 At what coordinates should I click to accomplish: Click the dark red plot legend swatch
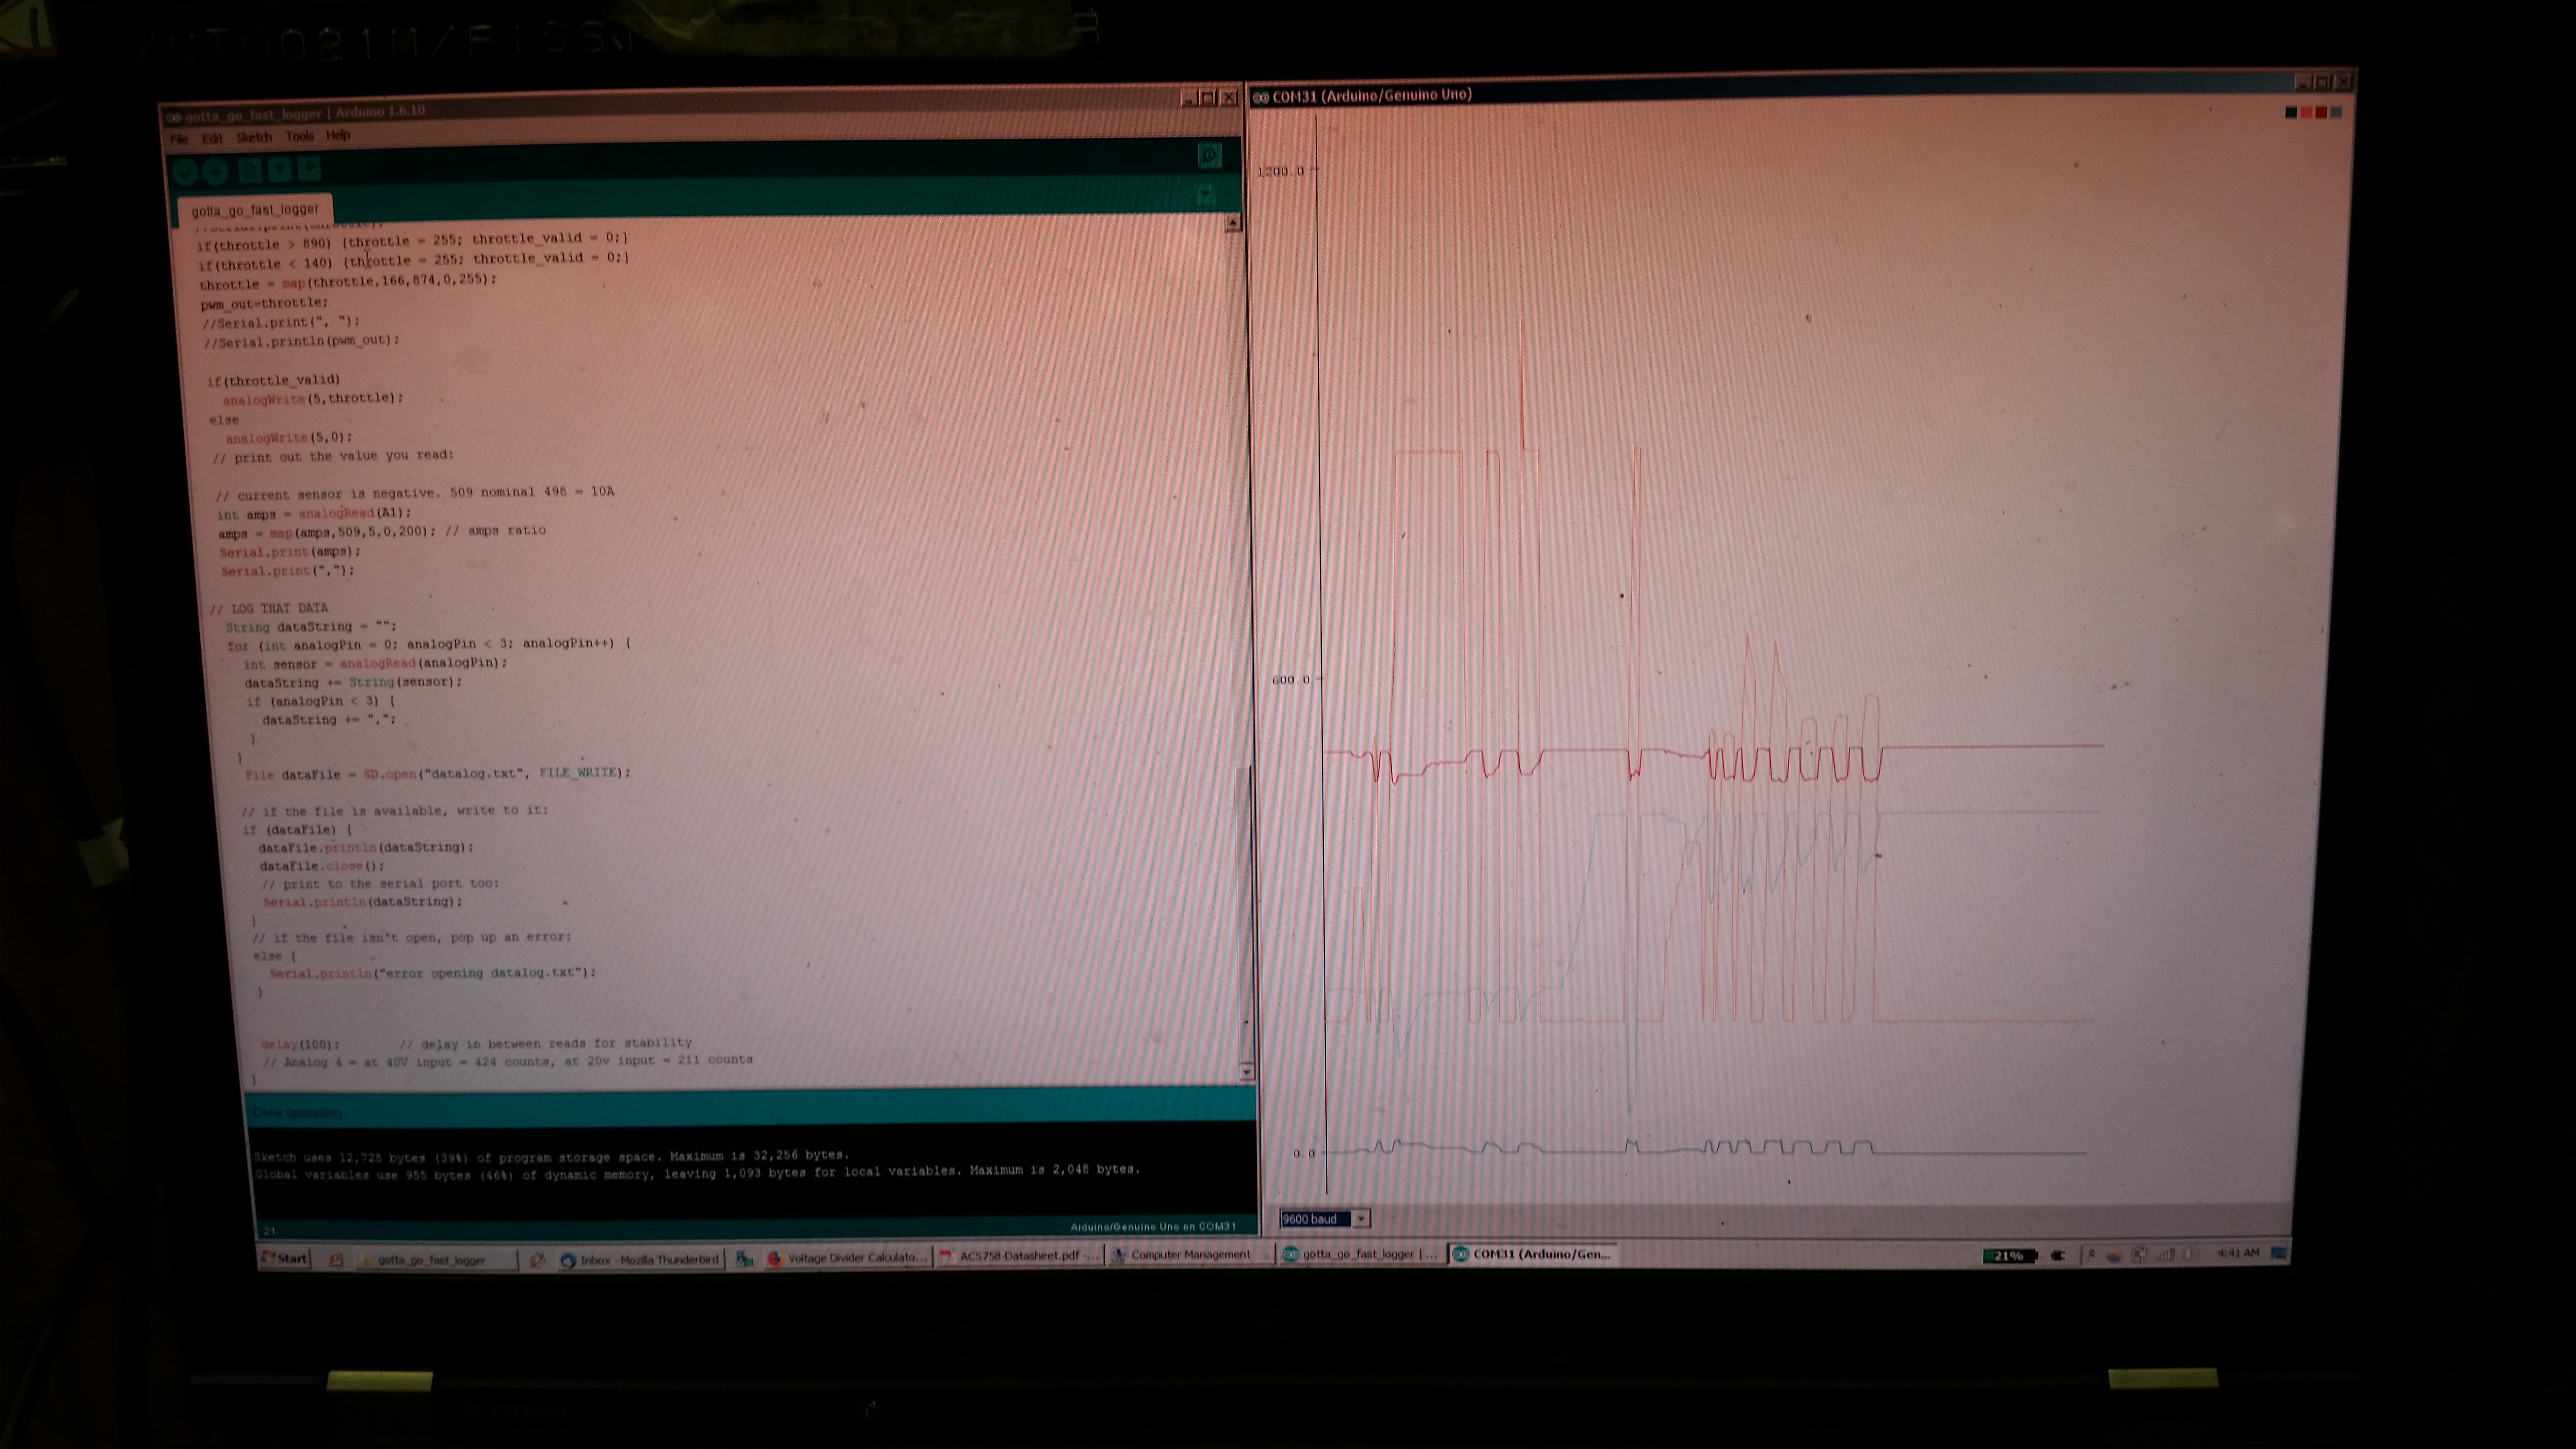point(2321,112)
